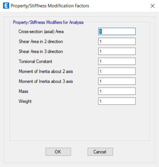This screenshot has height=167, width=159.
Task: Click the Weight label text
Action: [25, 101]
